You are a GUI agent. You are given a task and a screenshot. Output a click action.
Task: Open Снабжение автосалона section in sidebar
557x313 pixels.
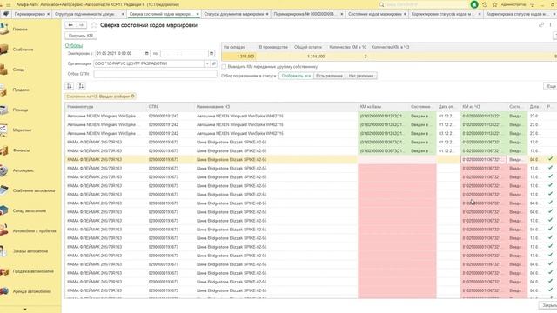[x=34, y=191]
